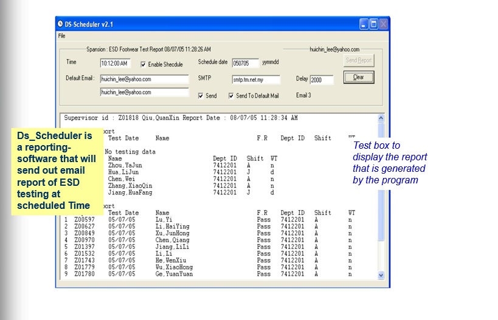Image resolution: width=498 pixels, height=320 pixels.
Task: Click the Time input field
Action: 115,63
